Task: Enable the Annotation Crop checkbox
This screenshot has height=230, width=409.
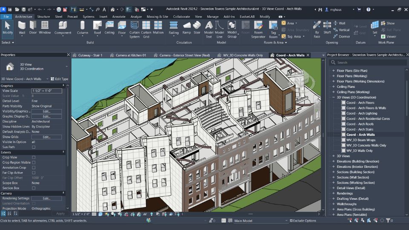Action: click(x=34, y=167)
